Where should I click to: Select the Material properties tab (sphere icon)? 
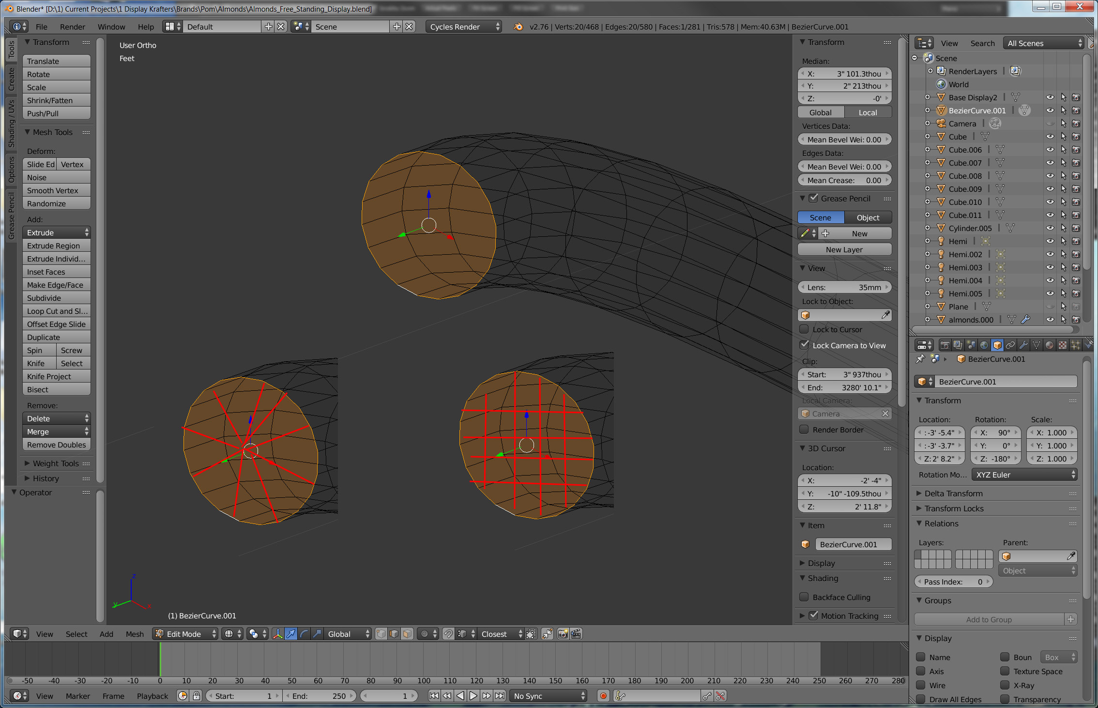(x=1050, y=345)
